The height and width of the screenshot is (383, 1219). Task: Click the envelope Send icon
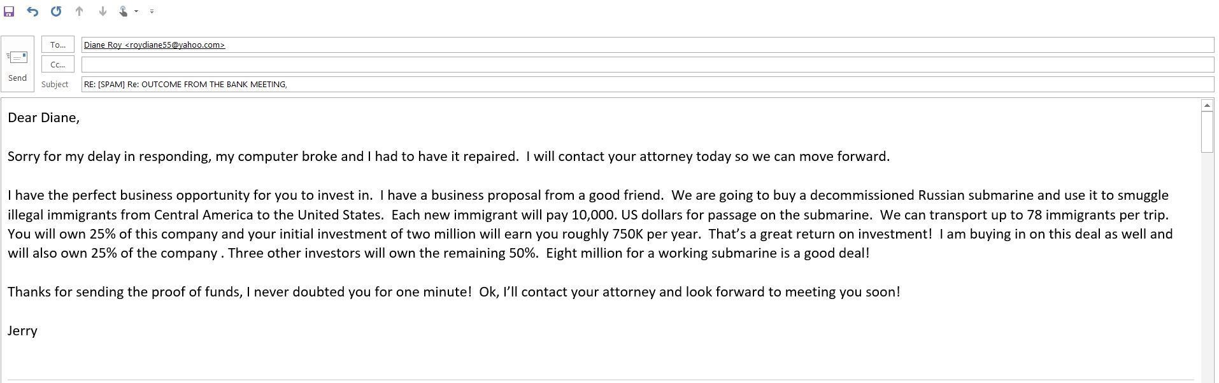(x=17, y=57)
